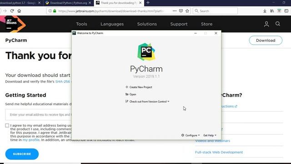The image size is (291, 164).
Task: Click the JetBrains logo in the header
Action: 12,24
